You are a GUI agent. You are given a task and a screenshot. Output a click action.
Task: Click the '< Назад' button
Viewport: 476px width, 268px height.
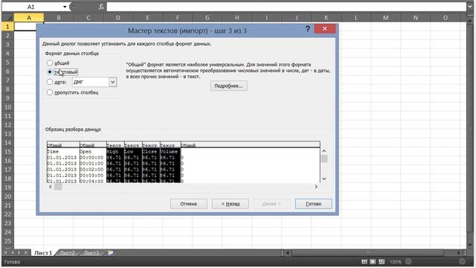pos(231,204)
